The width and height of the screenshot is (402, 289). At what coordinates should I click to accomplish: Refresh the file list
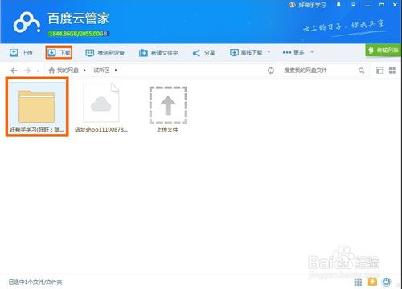point(271,71)
